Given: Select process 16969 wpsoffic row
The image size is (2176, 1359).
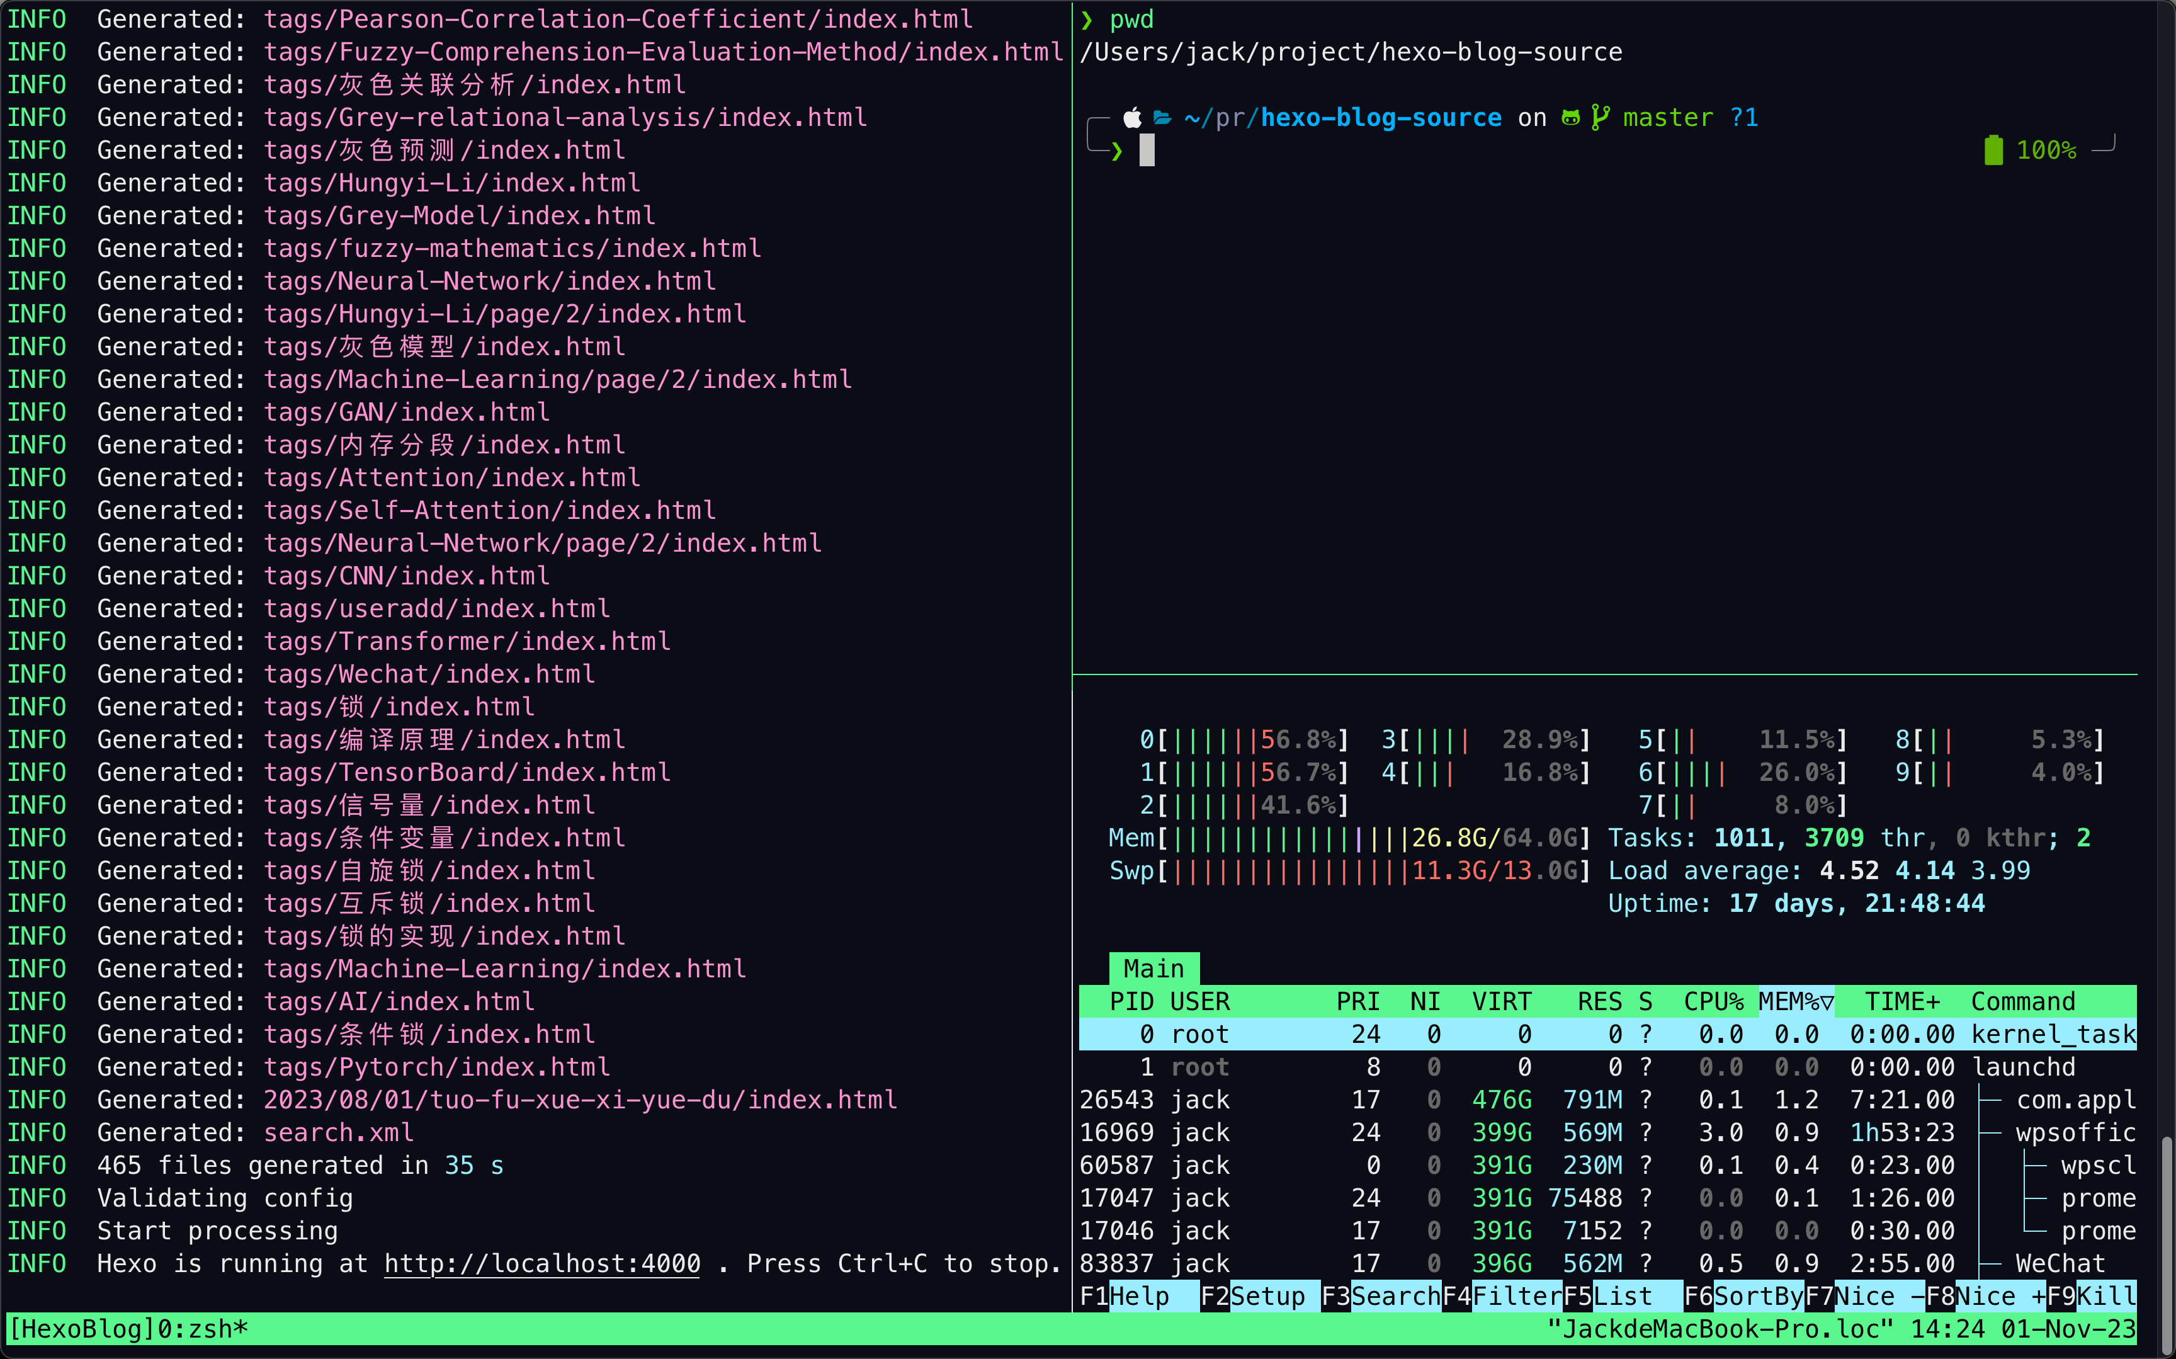Looking at the screenshot, I should (1608, 1132).
